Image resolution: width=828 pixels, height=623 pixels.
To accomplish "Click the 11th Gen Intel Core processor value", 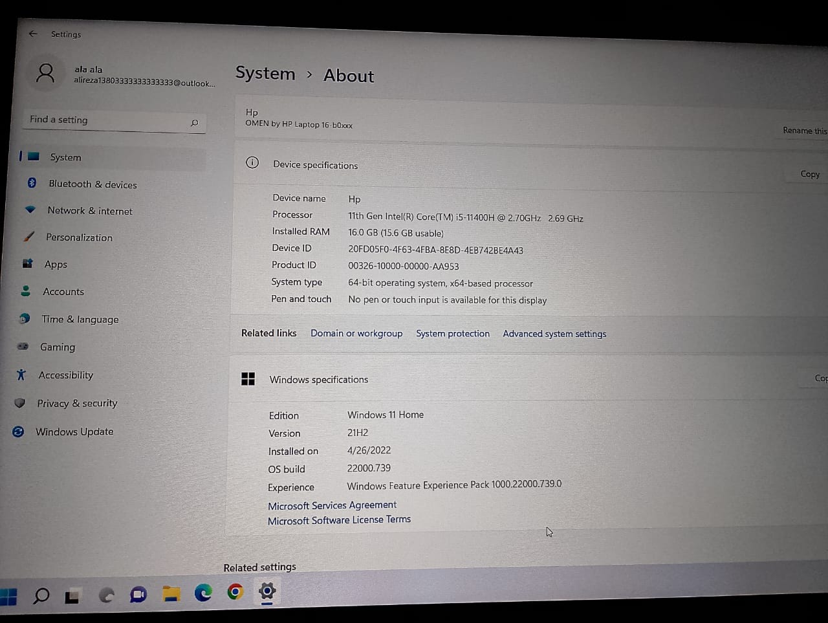I will pos(466,217).
